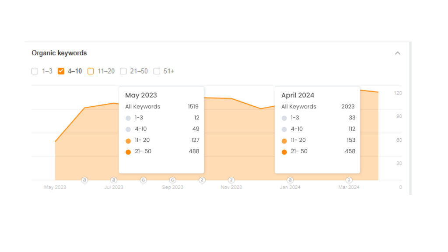The height and width of the screenshot is (252, 448).
Task: Click the 90 y-axis value
Action: tap(399, 116)
